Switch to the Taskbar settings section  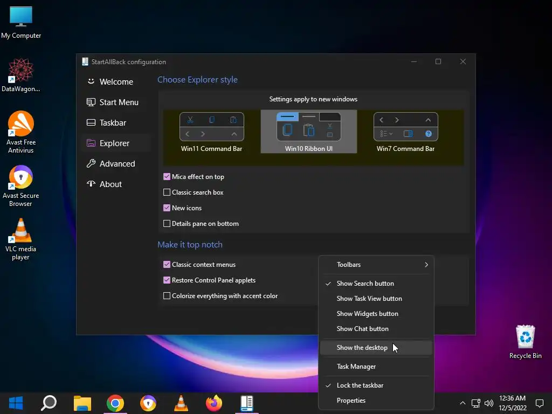click(116, 122)
